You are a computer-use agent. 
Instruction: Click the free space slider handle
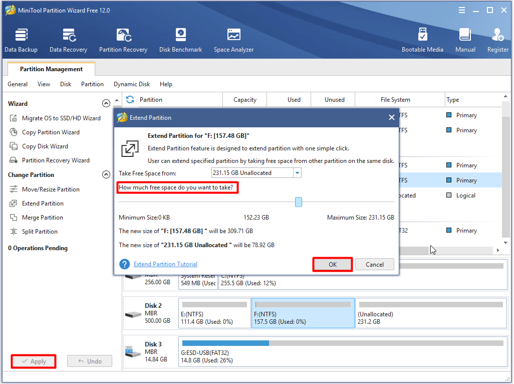tap(298, 202)
